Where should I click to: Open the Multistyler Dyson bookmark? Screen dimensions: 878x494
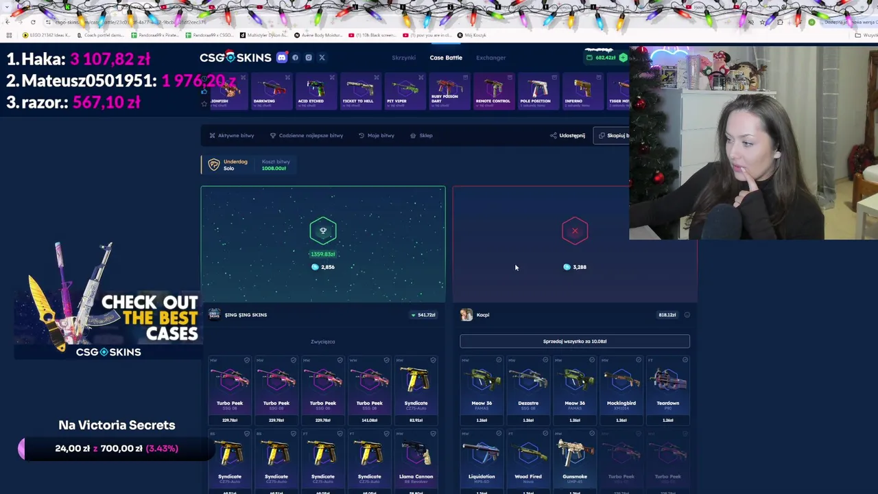click(x=263, y=35)
